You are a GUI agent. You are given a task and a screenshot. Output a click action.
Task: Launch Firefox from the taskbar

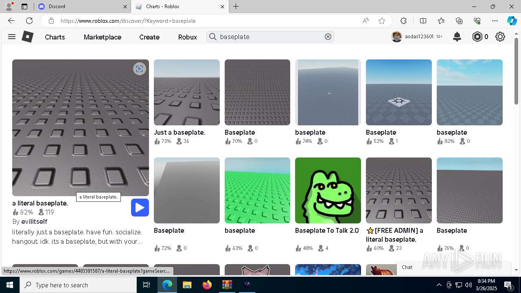207,285
